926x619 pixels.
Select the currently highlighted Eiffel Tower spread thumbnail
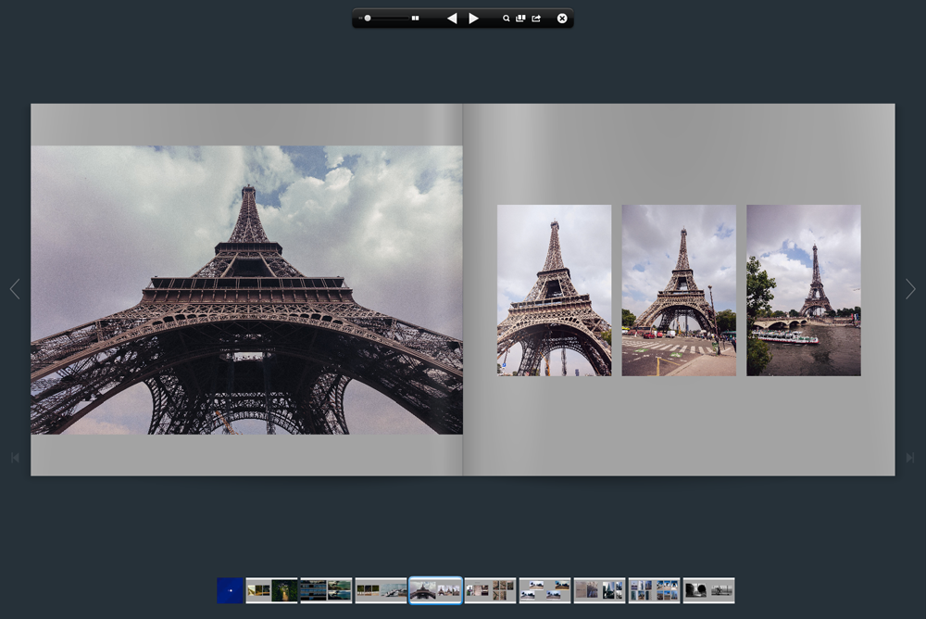pos(435,590)
